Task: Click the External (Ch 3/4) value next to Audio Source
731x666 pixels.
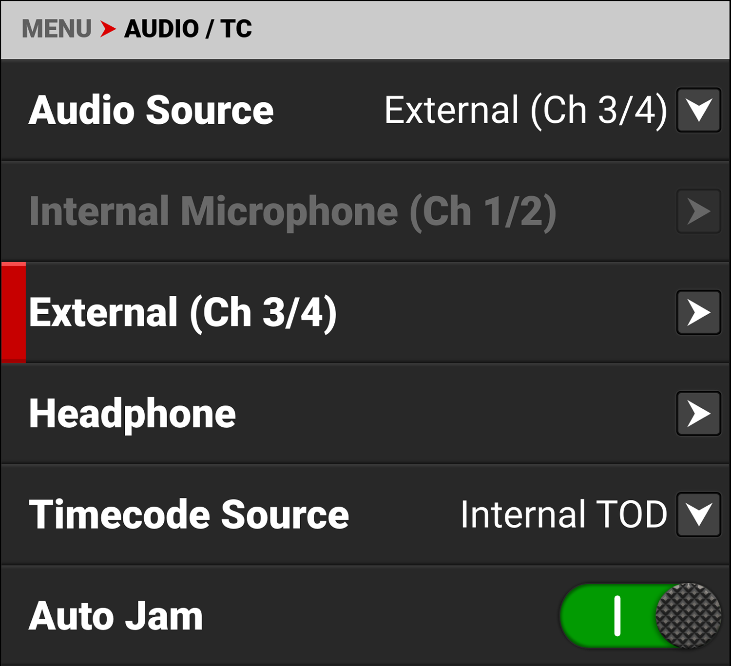Action: [x=524, y=112]
